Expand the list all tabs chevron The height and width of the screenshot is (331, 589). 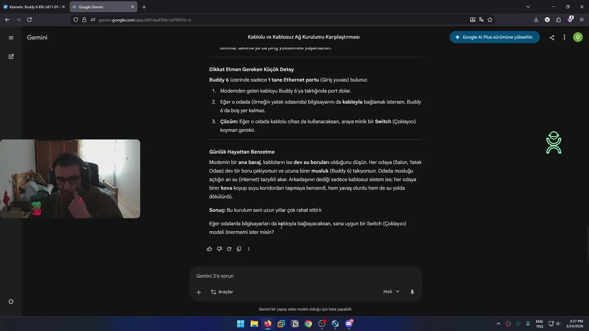click(528, 7)
